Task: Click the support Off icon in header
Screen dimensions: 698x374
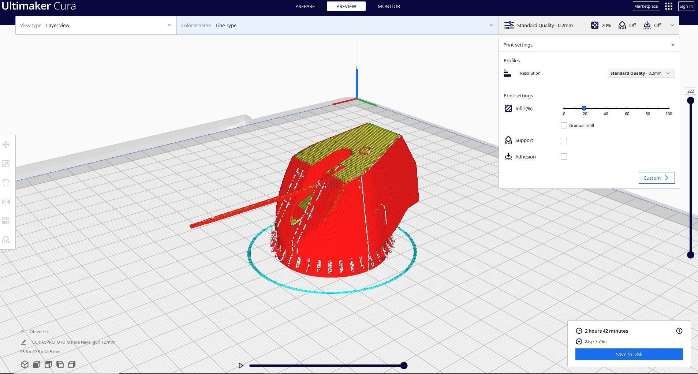Action: [622, 25]
